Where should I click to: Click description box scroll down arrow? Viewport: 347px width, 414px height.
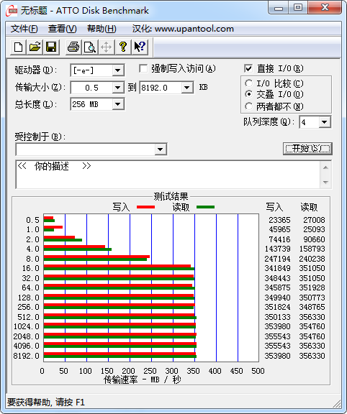tap(326, 182)
